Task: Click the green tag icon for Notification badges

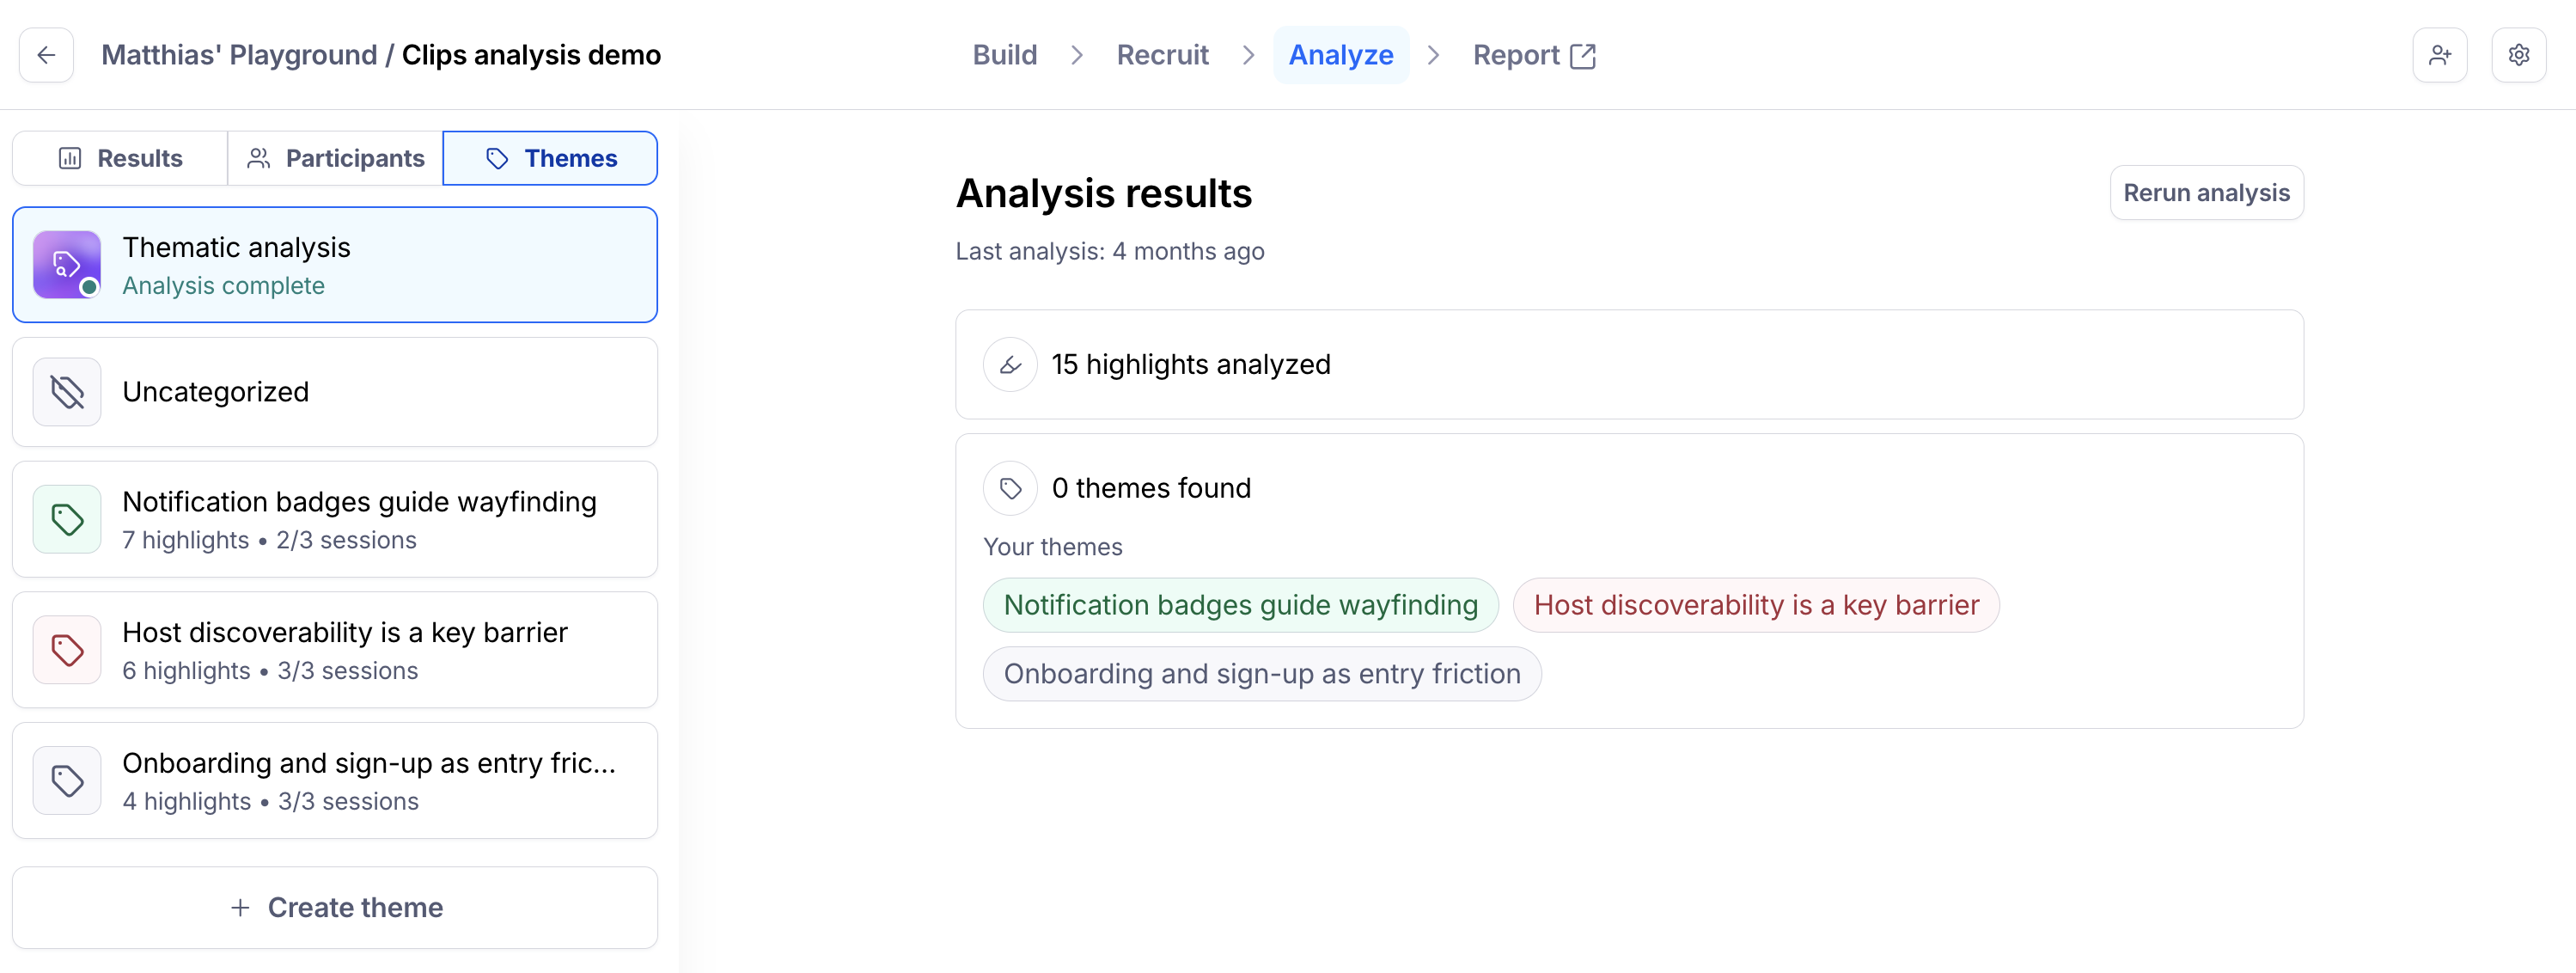Action: 67,519
